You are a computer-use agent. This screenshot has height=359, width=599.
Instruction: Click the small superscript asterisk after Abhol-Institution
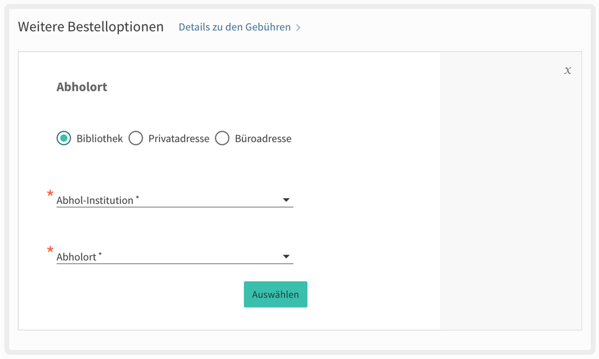tap(137, 198)
